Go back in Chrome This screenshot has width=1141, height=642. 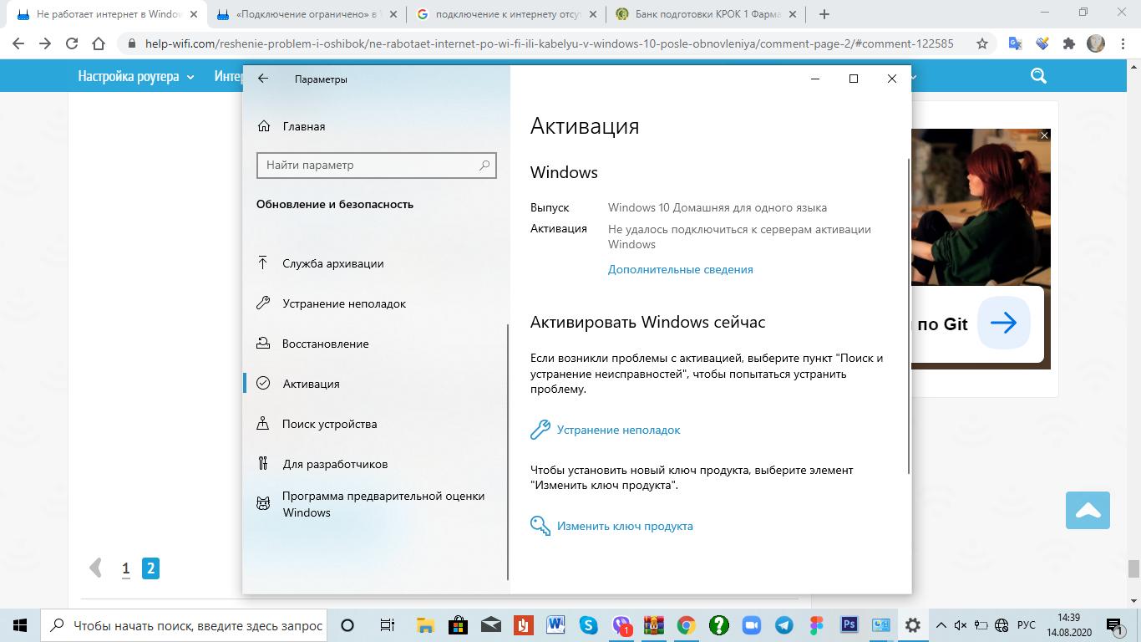[18, 43]
